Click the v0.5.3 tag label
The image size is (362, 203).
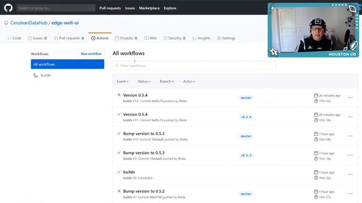[x=246, y=156]
